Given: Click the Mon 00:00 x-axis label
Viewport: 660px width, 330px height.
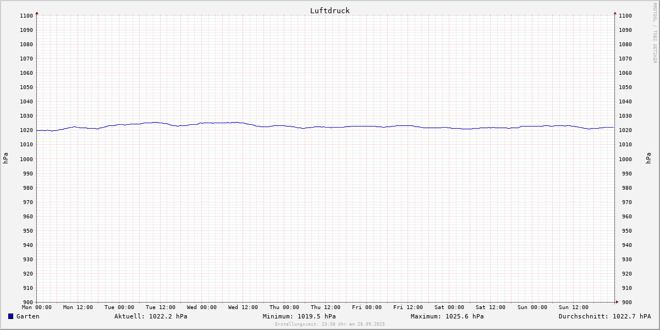Looking at the screenshot, I should (37, 307).
